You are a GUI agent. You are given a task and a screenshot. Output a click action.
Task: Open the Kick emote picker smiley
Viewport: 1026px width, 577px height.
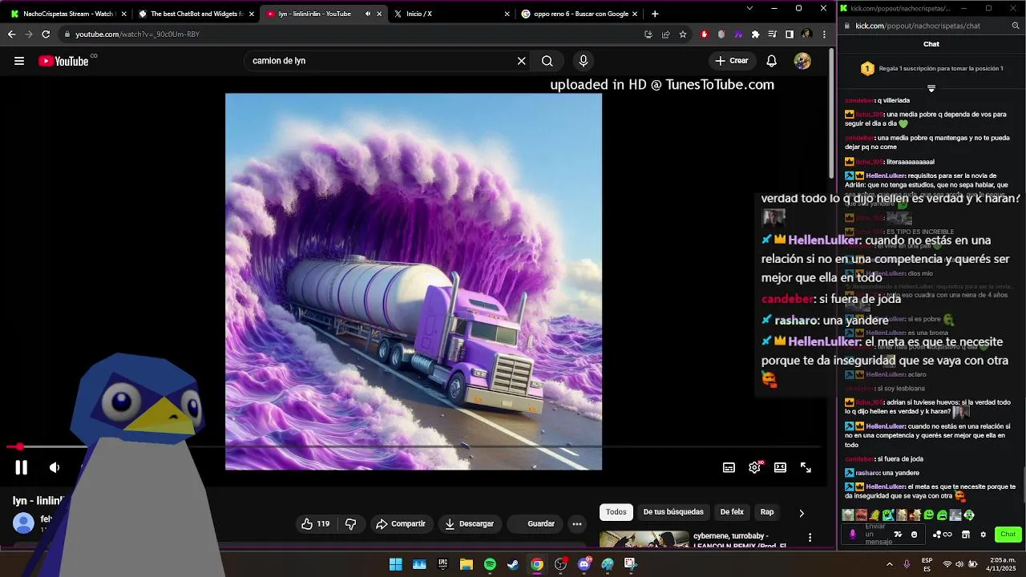click(914, 535)
